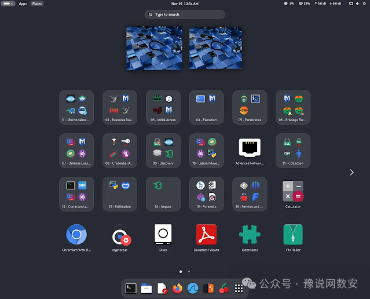
Task: Open Terminal from the dock
Action: (x=131, y=289)
